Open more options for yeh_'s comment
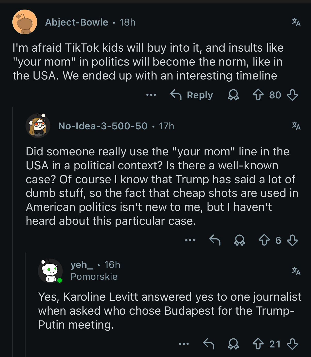 click(x=184, y=344)
